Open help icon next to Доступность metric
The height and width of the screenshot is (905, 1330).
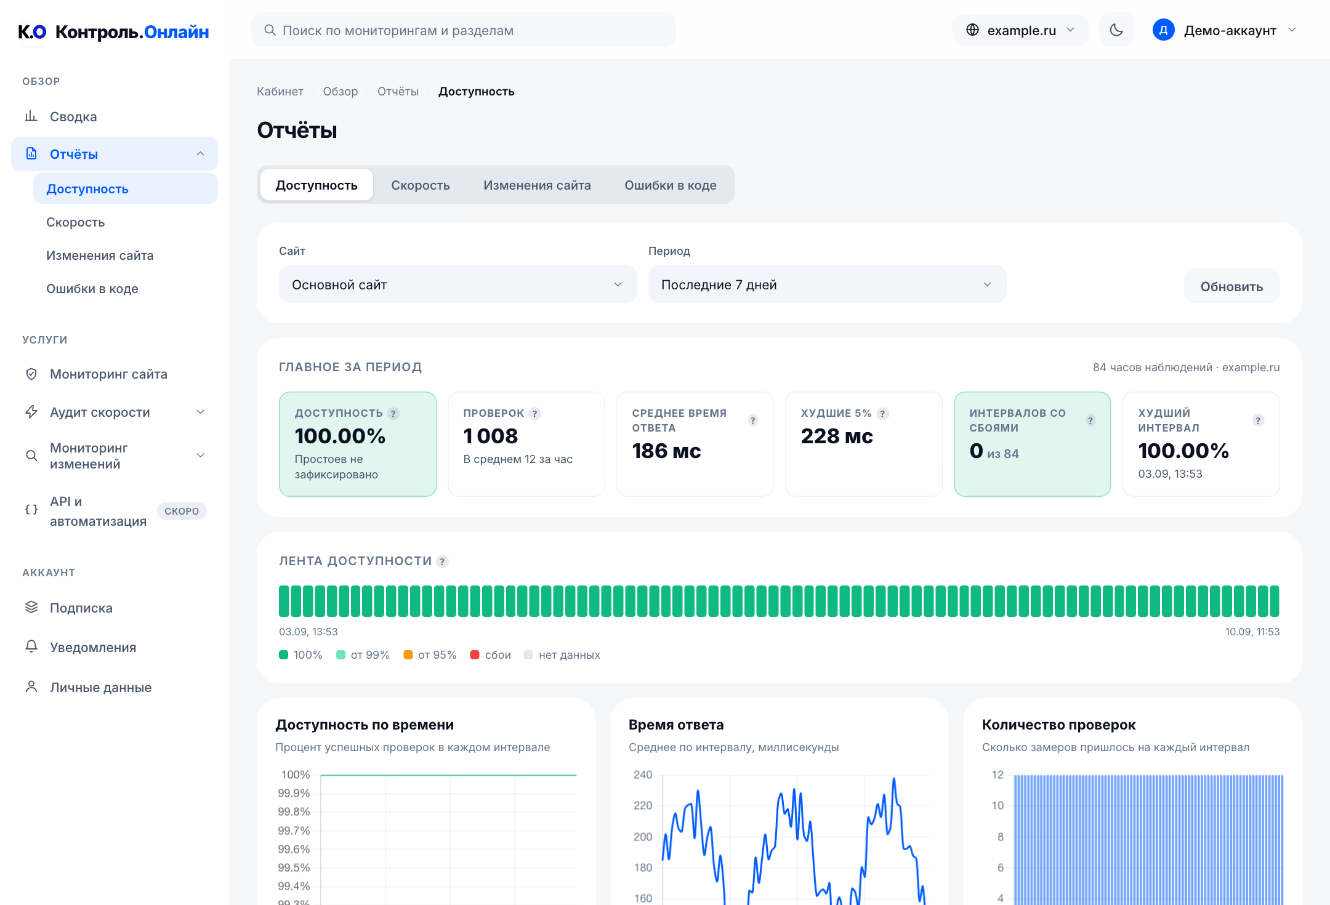pos(393,414)
